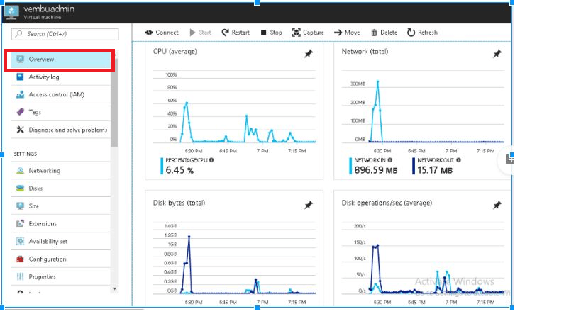Click the Connect toolbar button
The height and width of the screenshot is (326, 581).
point(162,33)
